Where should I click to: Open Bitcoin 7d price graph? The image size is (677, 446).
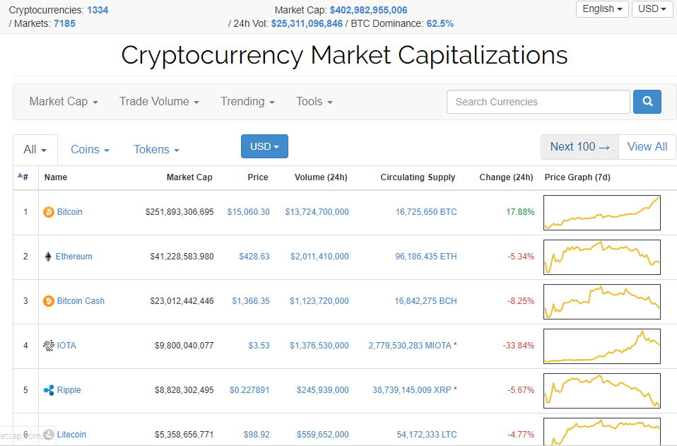pos(602,213)
